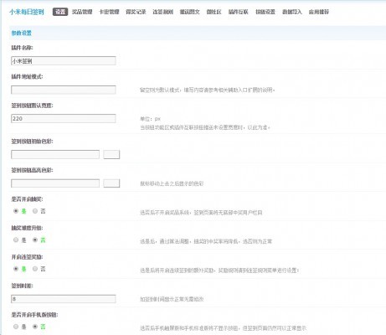This screenshot has width=386, height=335.
Task: Select 否 for 开启连签奖励
Action: coord(35,269)
